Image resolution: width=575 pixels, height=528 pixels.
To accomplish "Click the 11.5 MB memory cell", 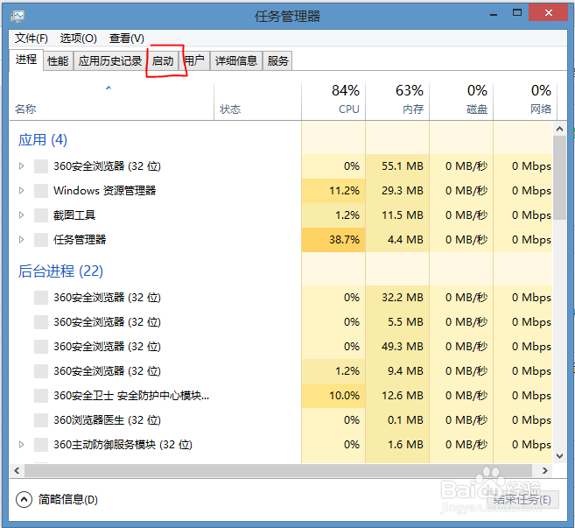I will tap(397, 215).
